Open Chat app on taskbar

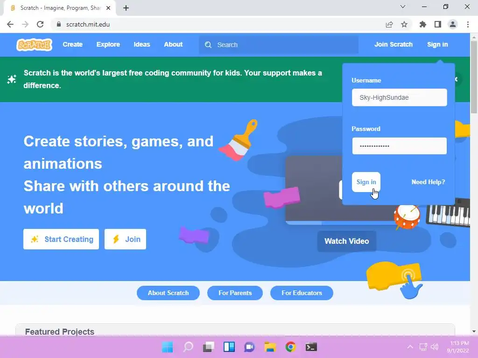(249, 347)
